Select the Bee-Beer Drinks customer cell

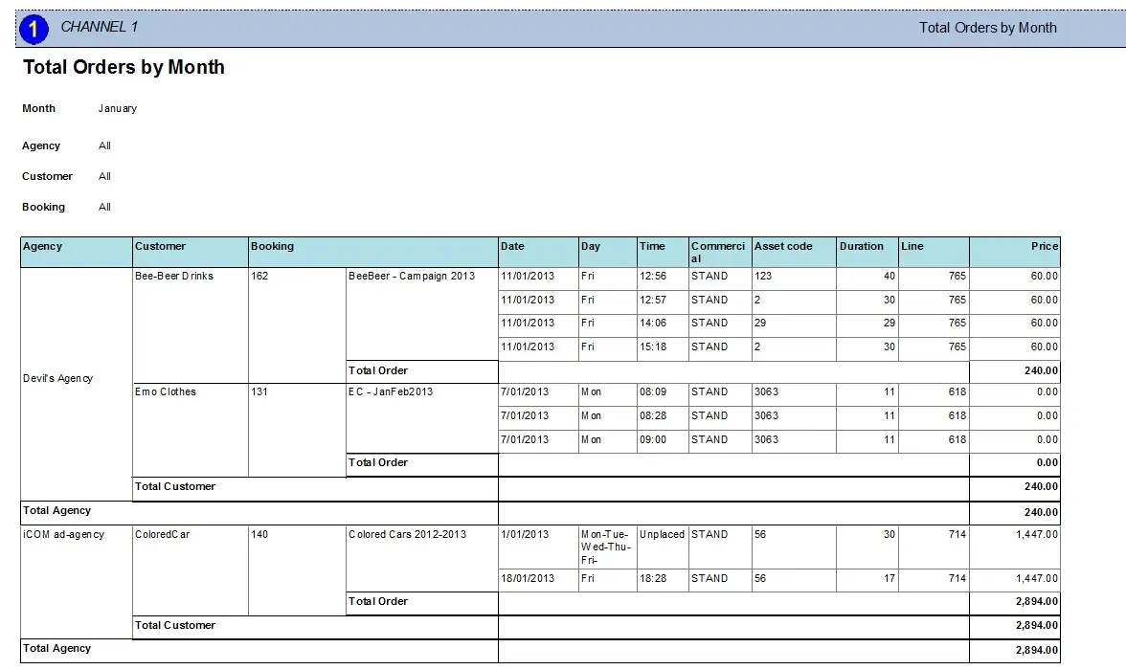pos(174,277)
